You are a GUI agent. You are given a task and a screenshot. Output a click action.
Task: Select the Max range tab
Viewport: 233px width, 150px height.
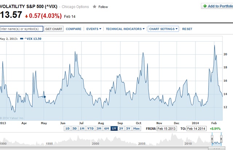(x=137, y=128)
